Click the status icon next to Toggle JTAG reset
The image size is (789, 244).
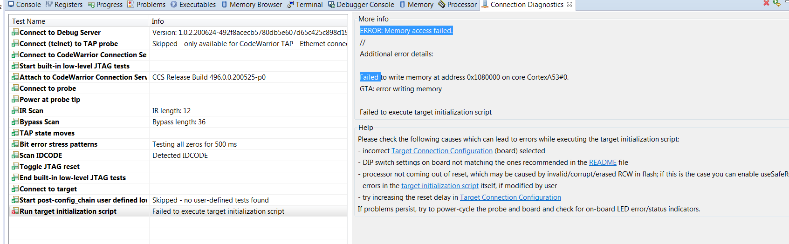[x=15, y=167]
